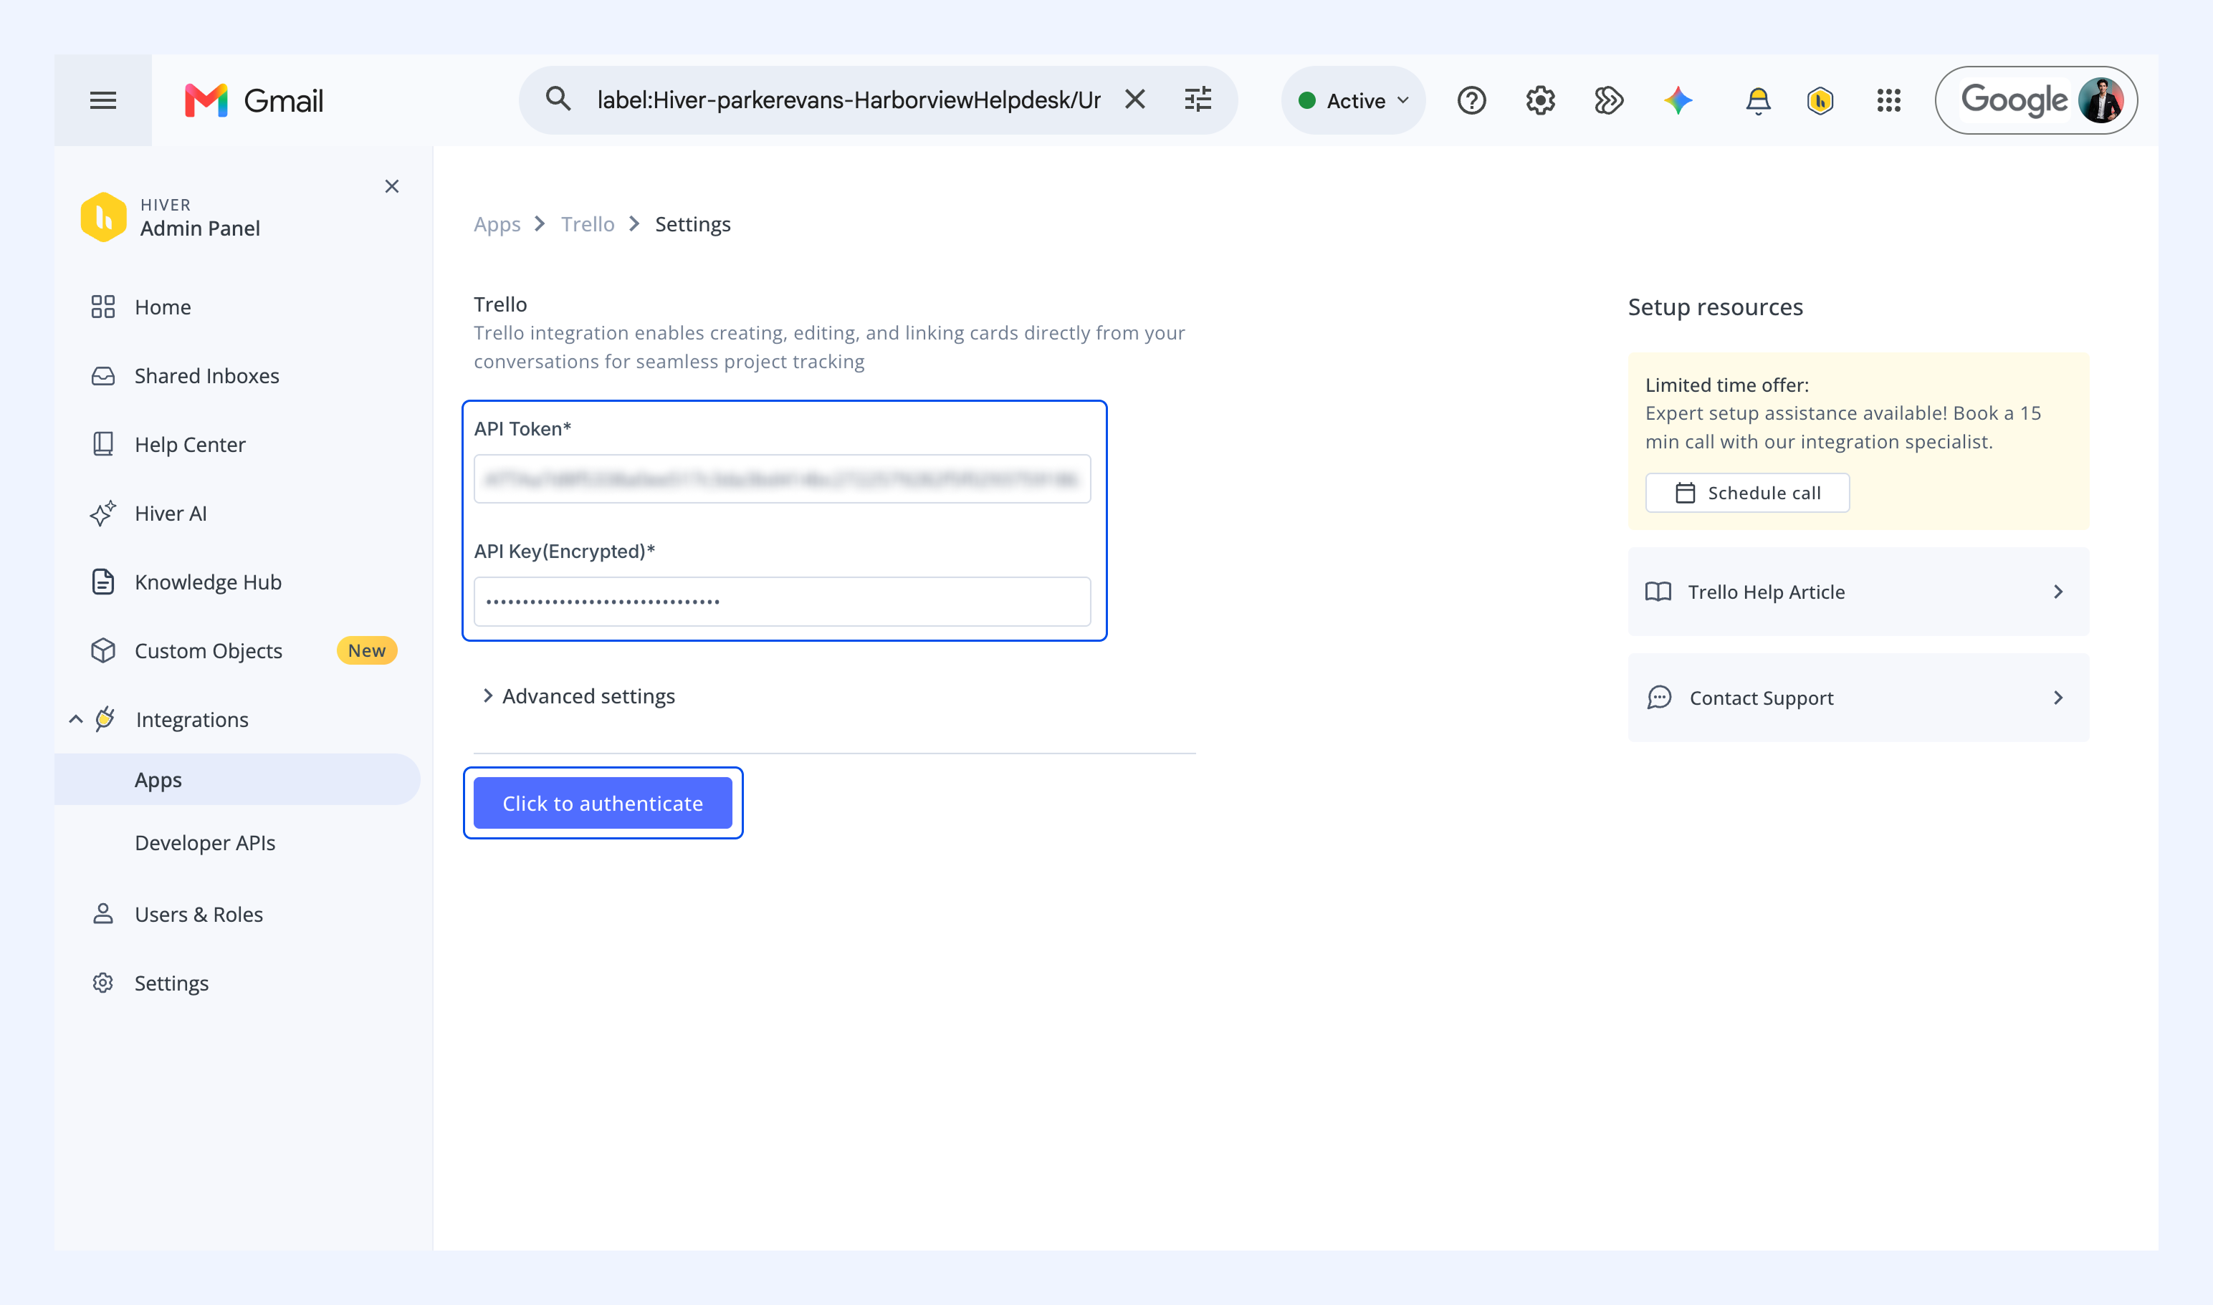Click the Help Center book icon
This screenshot has width=2213, height=1305.
click(103, 443)
